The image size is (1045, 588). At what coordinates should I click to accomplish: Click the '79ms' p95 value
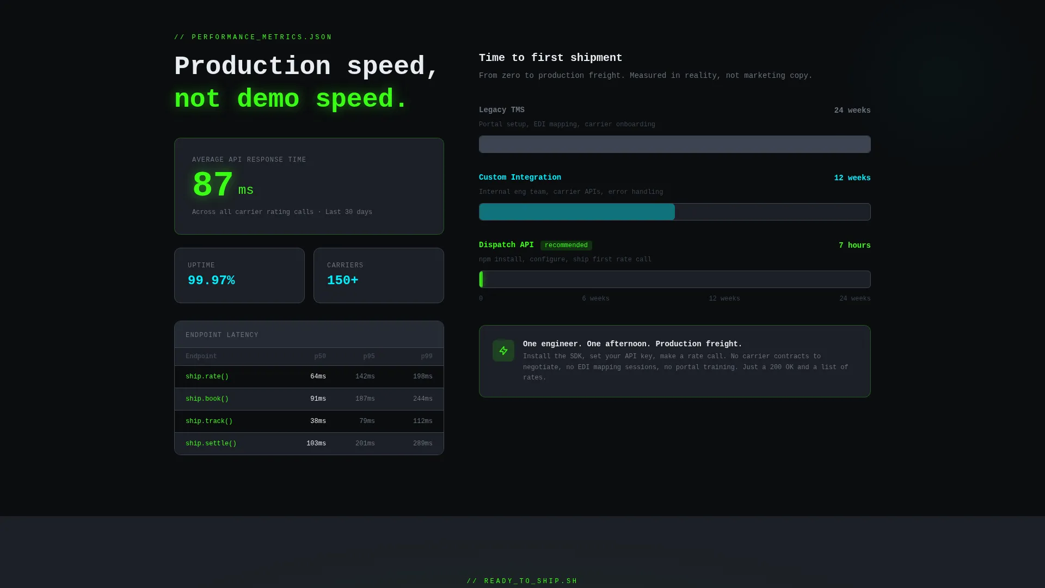click(x=367, y=421)
